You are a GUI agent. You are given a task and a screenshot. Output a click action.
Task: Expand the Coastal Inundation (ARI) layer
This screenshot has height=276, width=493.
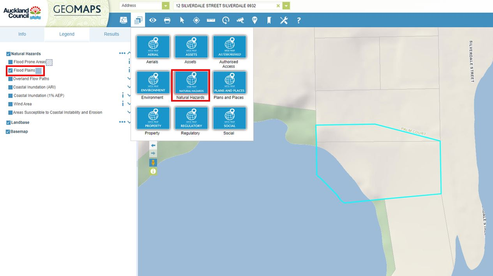pos(129,87)
